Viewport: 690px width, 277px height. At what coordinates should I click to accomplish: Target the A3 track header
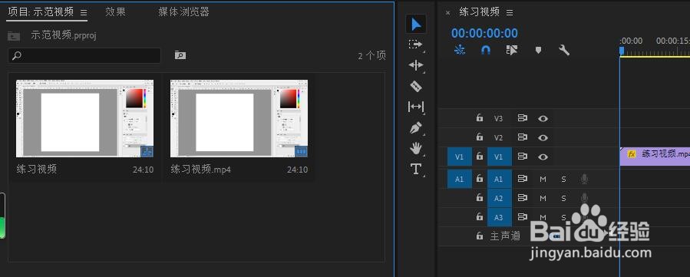click(x=500, y=217)
